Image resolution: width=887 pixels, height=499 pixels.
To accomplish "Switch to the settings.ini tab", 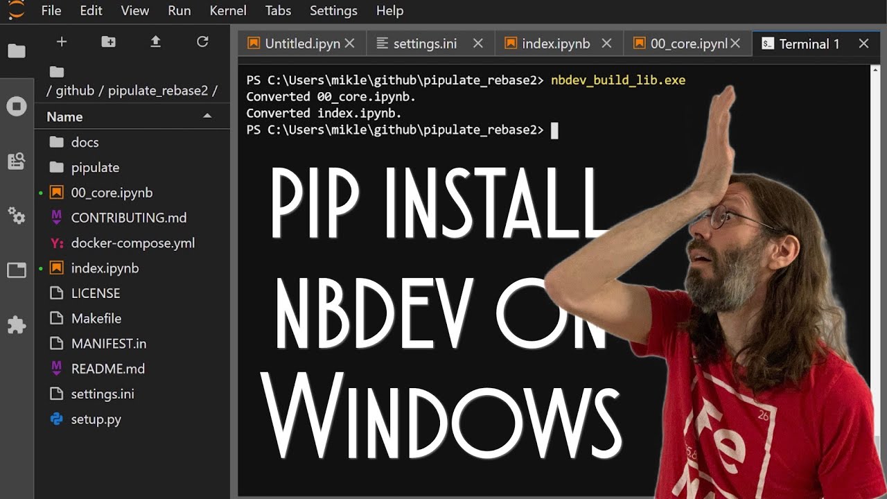I will (x=430, y=44).
